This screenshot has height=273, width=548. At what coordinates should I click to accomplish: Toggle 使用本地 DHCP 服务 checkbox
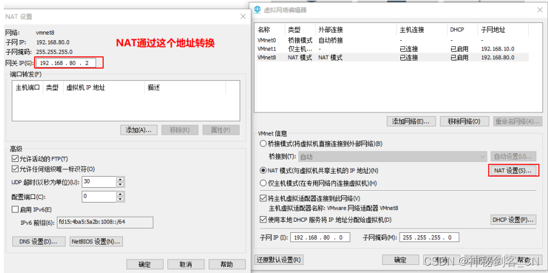263,220
